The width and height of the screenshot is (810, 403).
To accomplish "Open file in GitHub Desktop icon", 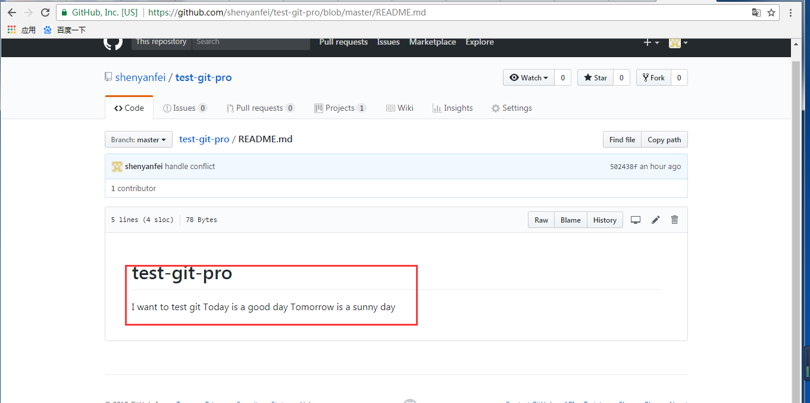I will click(636, 220).
